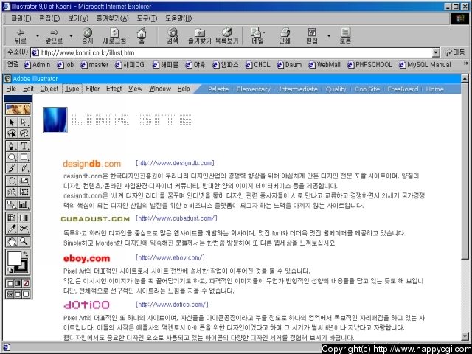The image size is (472, 354).
Task: Click the white Fill color box
Action: 14,259
